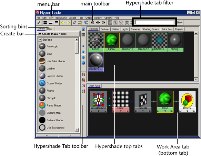The image size is (201, 156).
Task: View as list grid icon
Action: click(83, 35)
